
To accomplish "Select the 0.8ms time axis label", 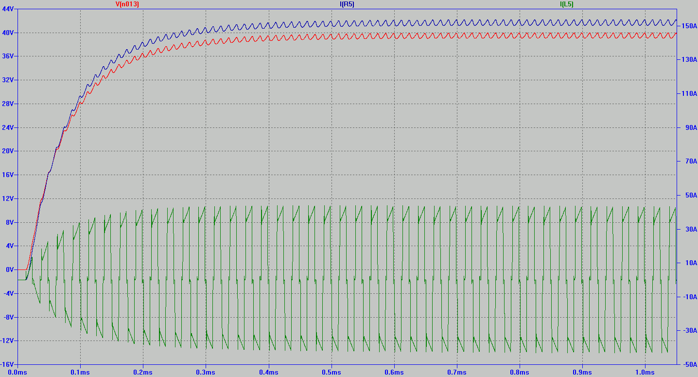I will (x=520, y=372).
